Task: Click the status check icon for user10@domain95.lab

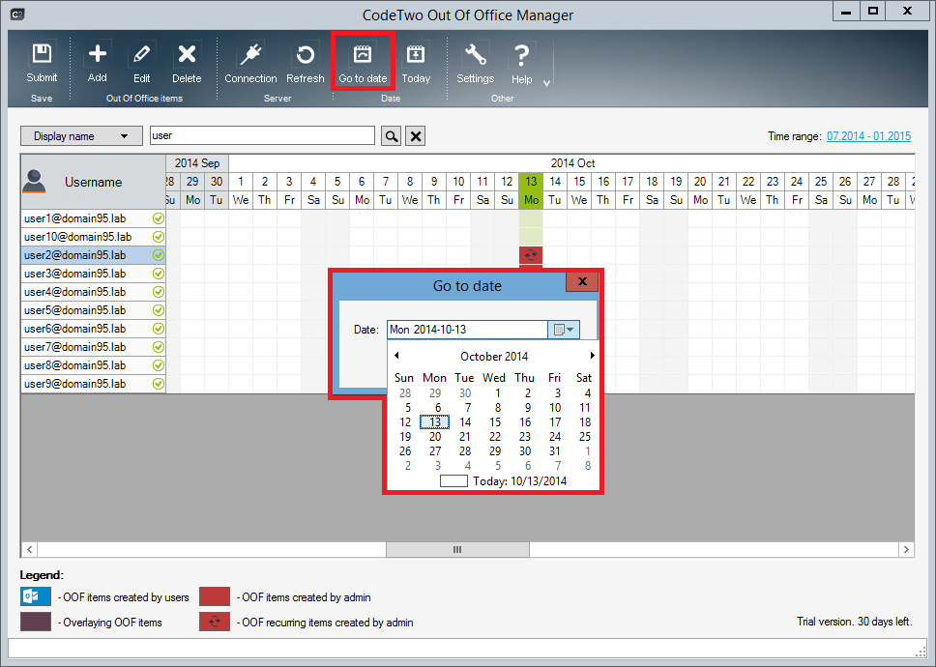Action: click(x=159, y=237)
